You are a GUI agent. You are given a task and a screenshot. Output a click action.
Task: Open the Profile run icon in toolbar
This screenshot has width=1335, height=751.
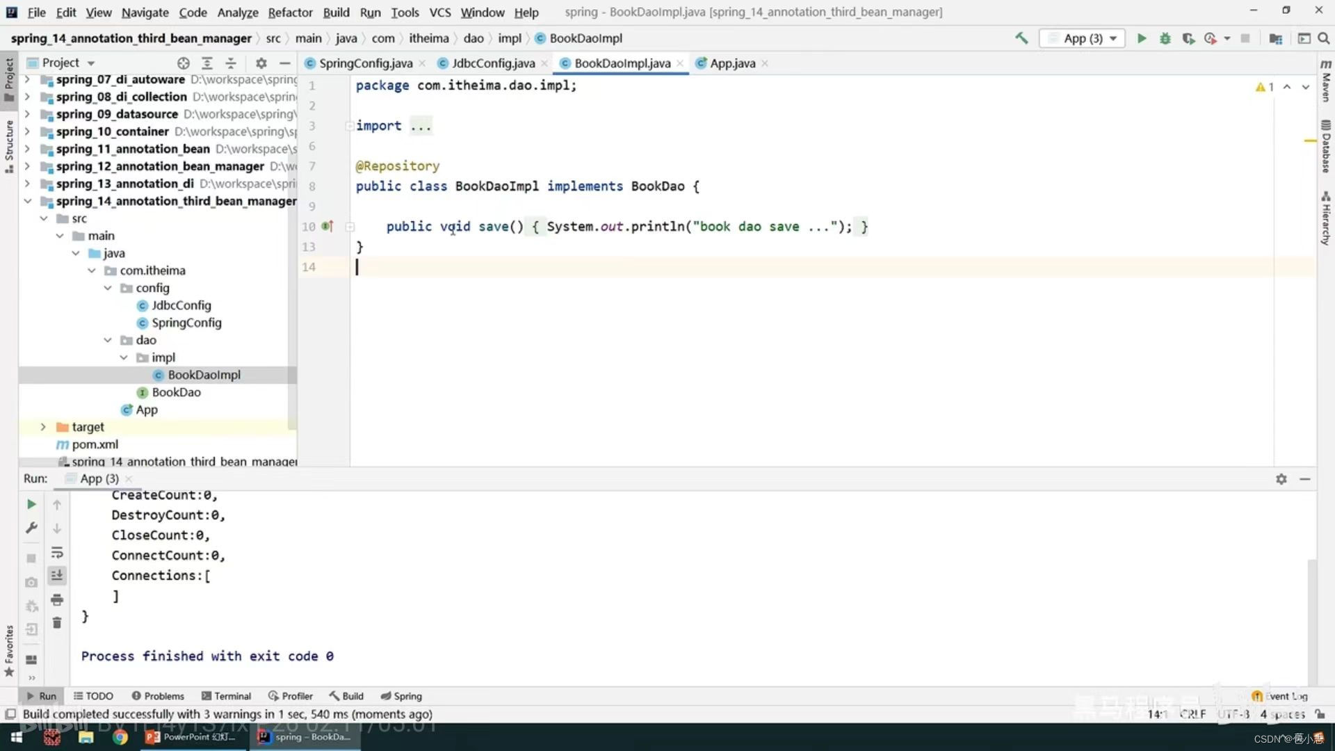(1211, 38)
